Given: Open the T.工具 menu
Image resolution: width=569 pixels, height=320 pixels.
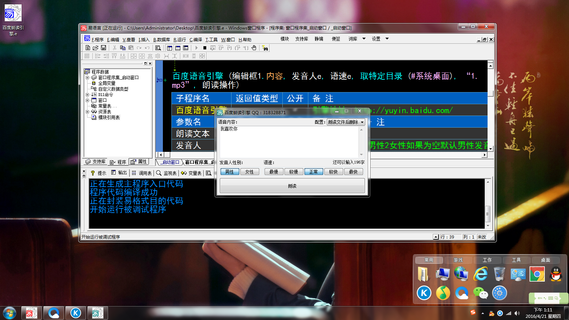Looking at the screenshot, I should click(x=211, y=39).
